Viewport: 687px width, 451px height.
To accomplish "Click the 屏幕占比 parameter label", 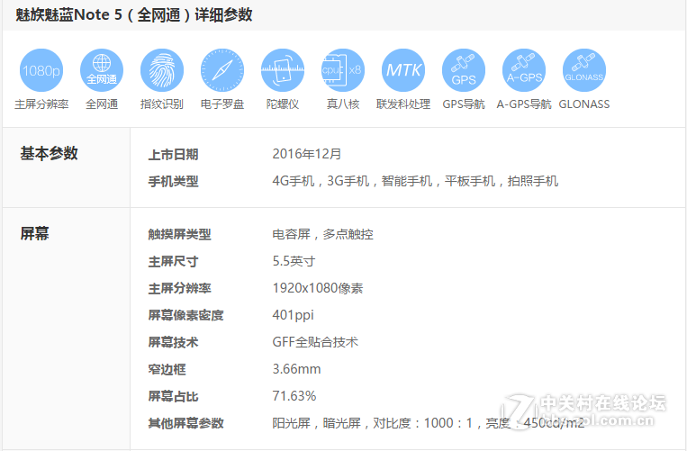I will 174,397.
